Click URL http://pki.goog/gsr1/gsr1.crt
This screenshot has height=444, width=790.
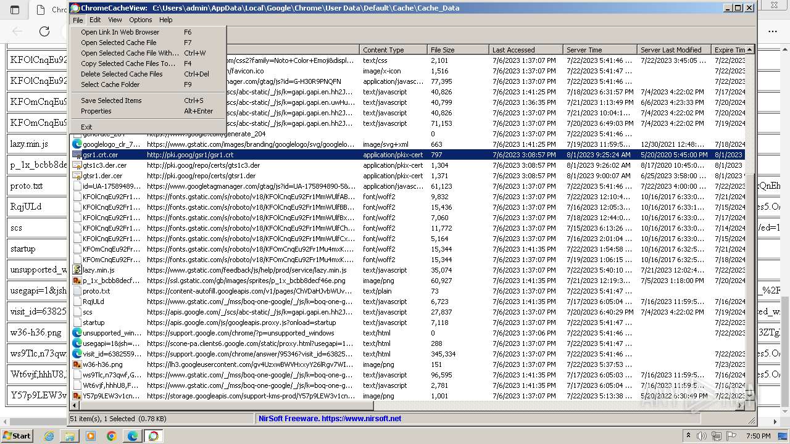tap(190, 155)
